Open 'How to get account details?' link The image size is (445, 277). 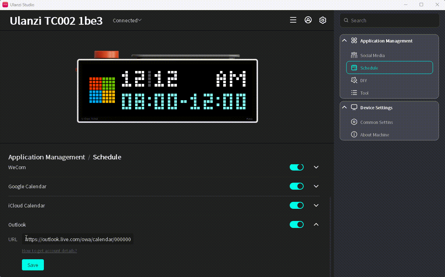[49, 251]
